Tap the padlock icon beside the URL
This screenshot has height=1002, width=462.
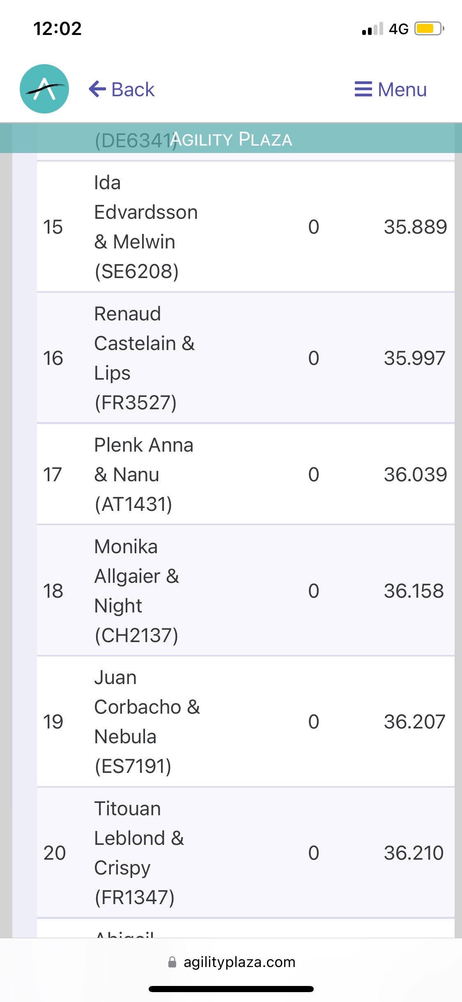[x=172, y=962]
